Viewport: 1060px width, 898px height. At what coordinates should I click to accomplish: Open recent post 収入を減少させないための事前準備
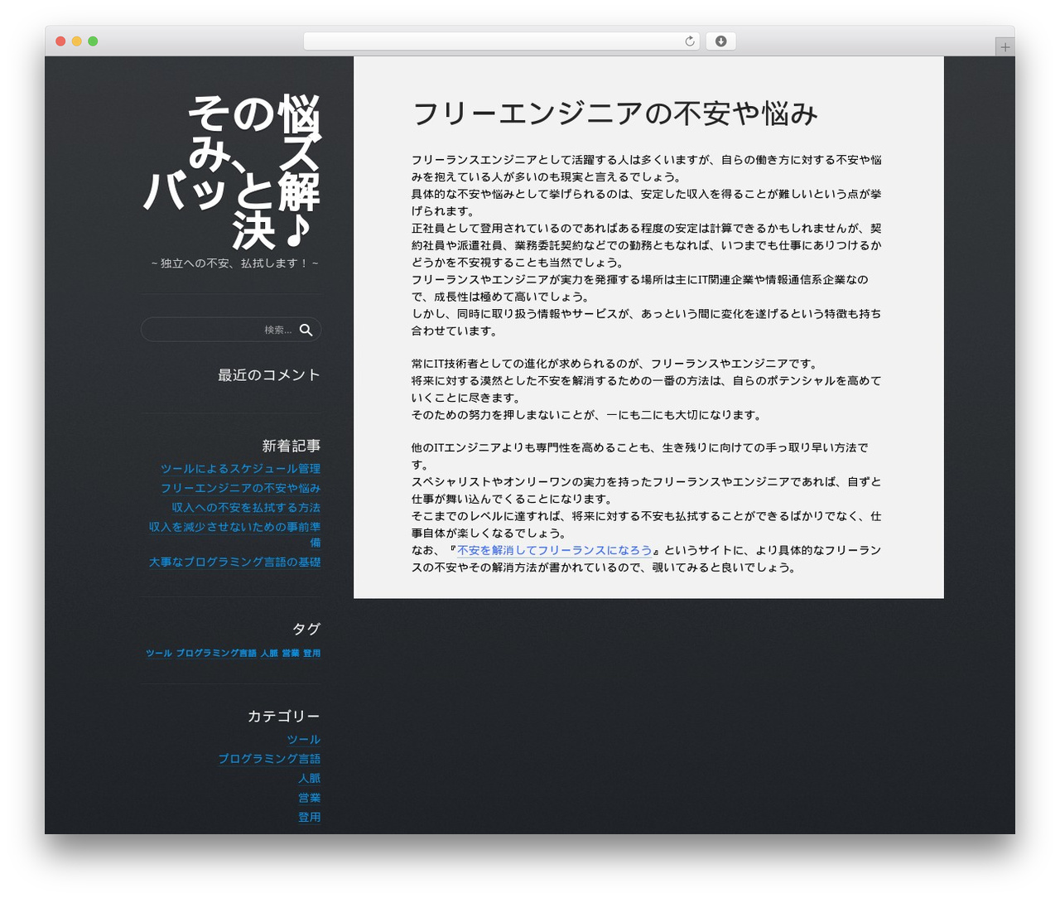tap(234, 534)
